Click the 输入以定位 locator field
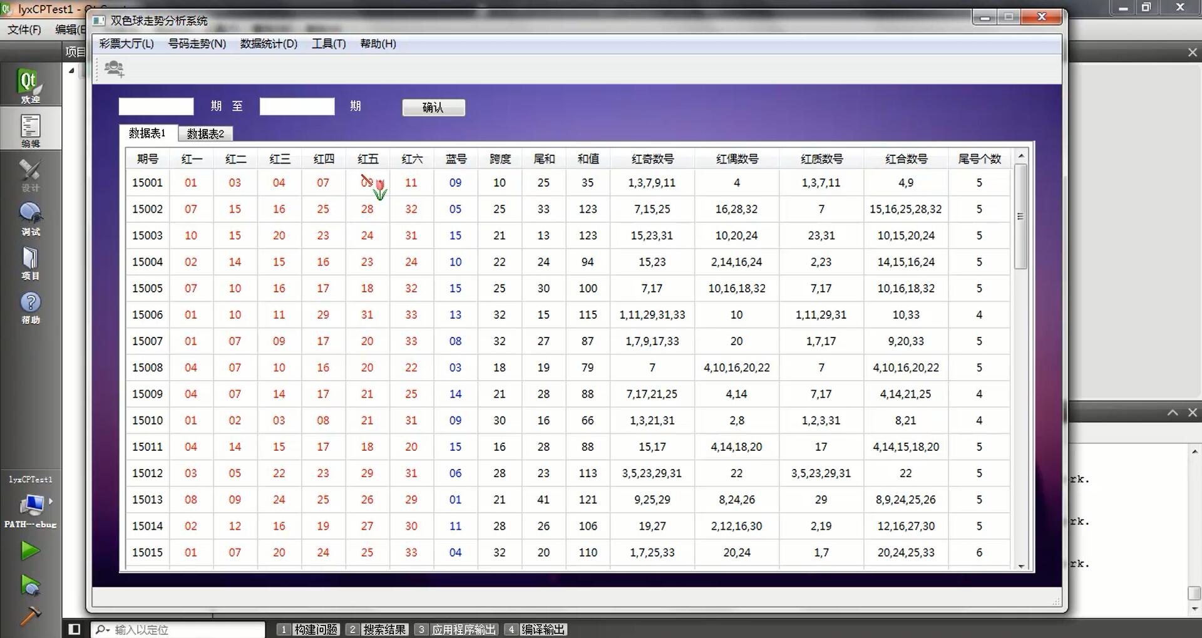This screenshot has height=638, width=1202. tap(178, 629)
